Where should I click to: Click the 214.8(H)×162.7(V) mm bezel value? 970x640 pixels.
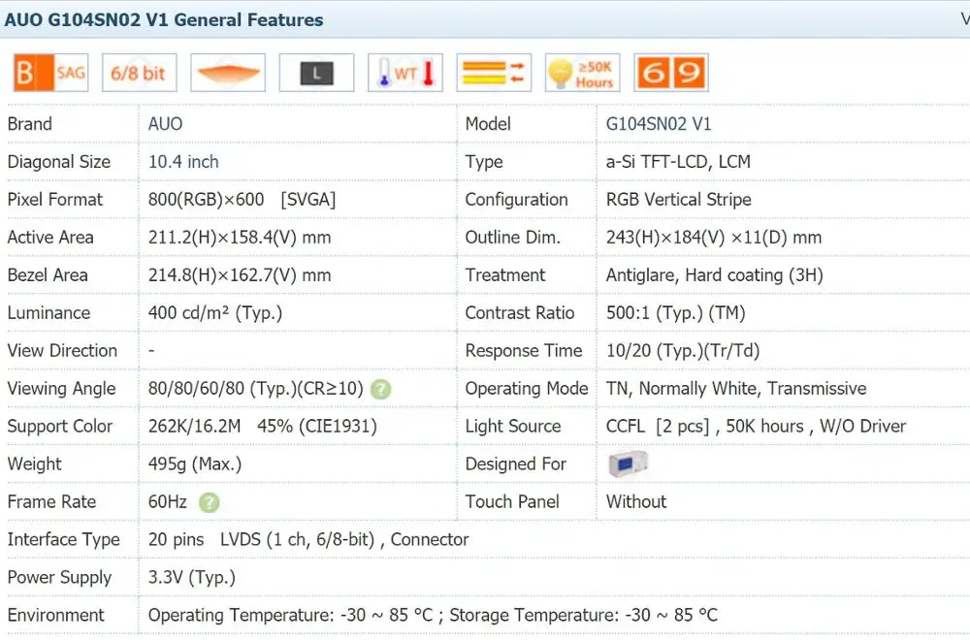coord(240,275)
